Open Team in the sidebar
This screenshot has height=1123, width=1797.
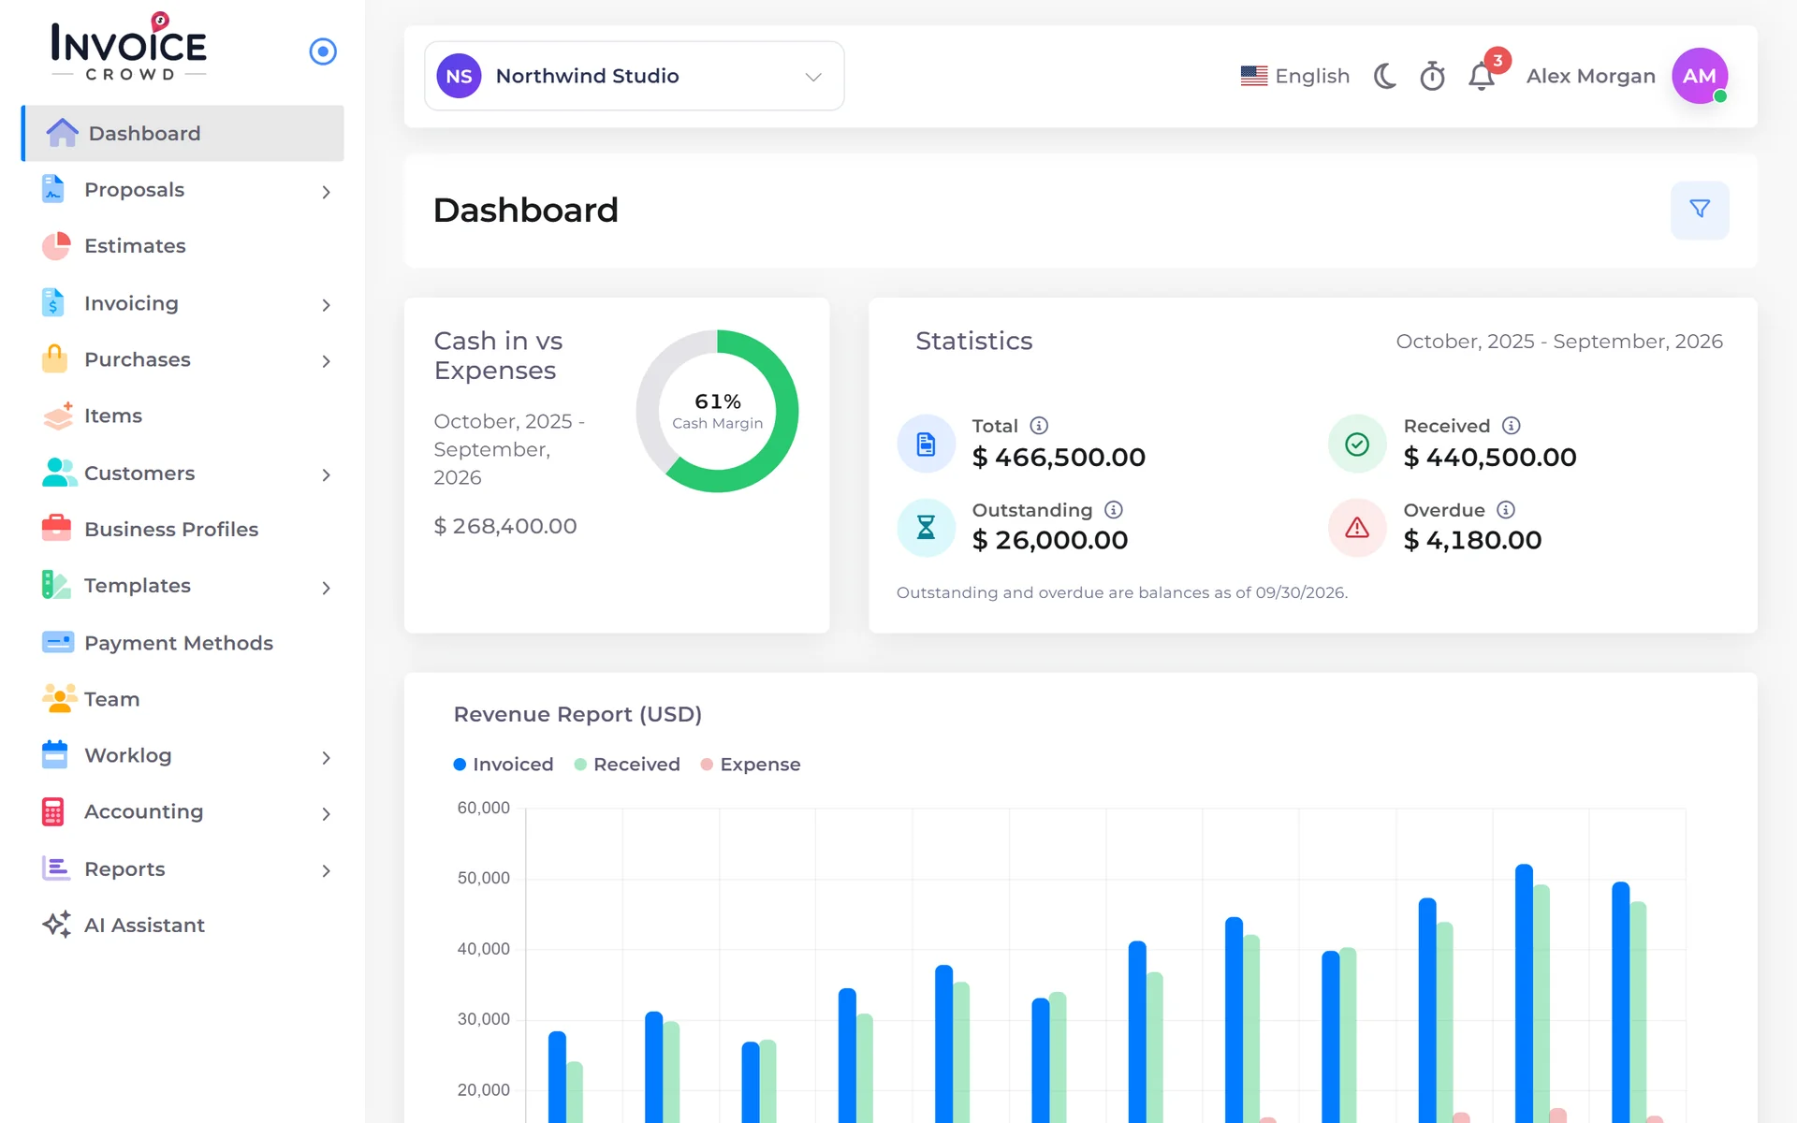click(183, 699)
